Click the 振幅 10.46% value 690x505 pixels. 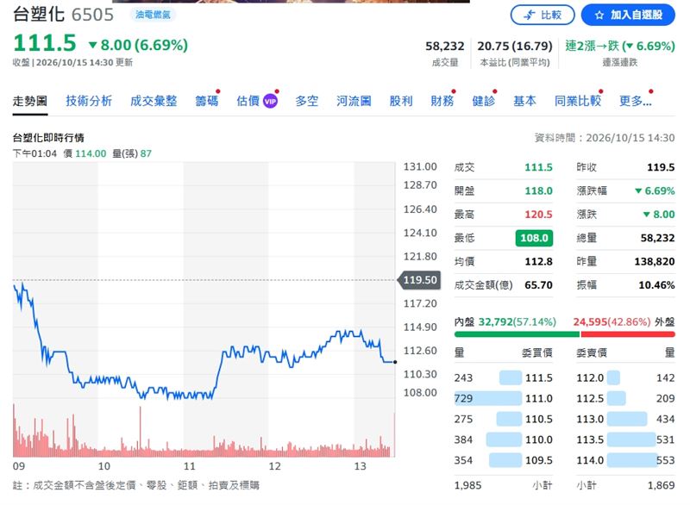656,284
